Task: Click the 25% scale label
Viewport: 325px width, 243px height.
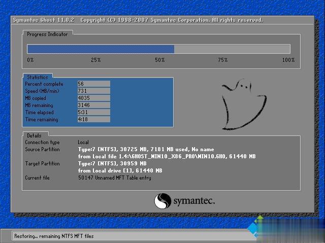Action: [96, 60]
